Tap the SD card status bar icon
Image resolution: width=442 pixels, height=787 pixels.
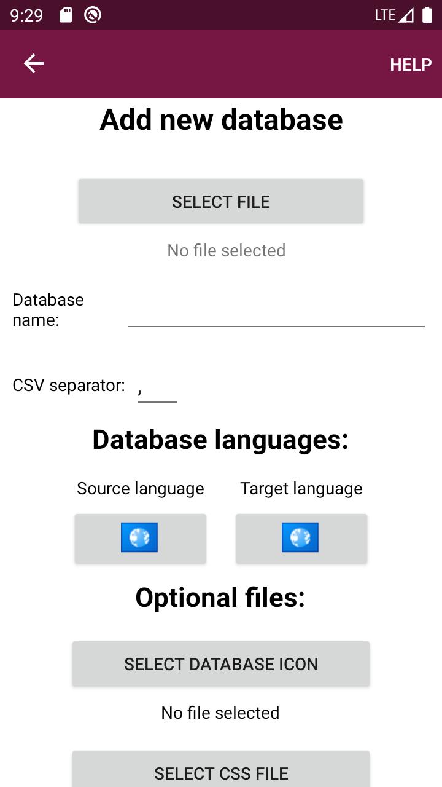(66, 15)
